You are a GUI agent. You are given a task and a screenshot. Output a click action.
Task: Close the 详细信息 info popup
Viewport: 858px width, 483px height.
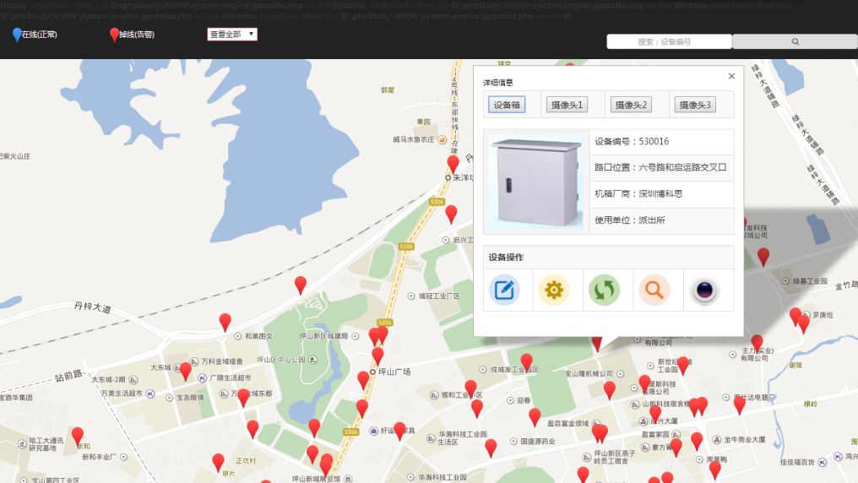tap(731, 76)
